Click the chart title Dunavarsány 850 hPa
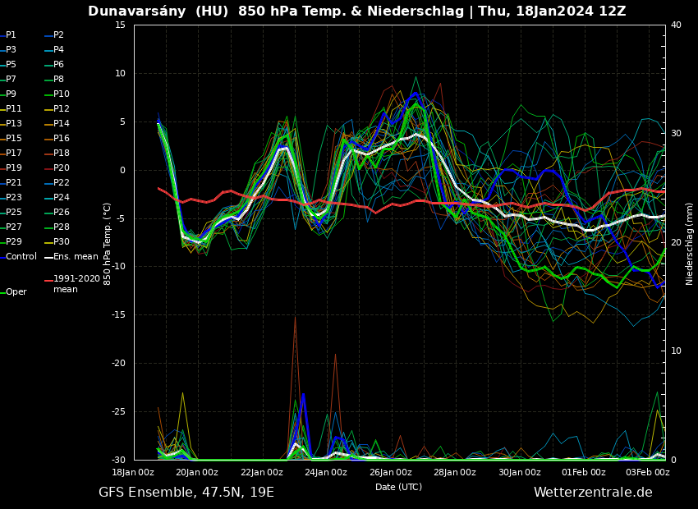 [356, 11]
